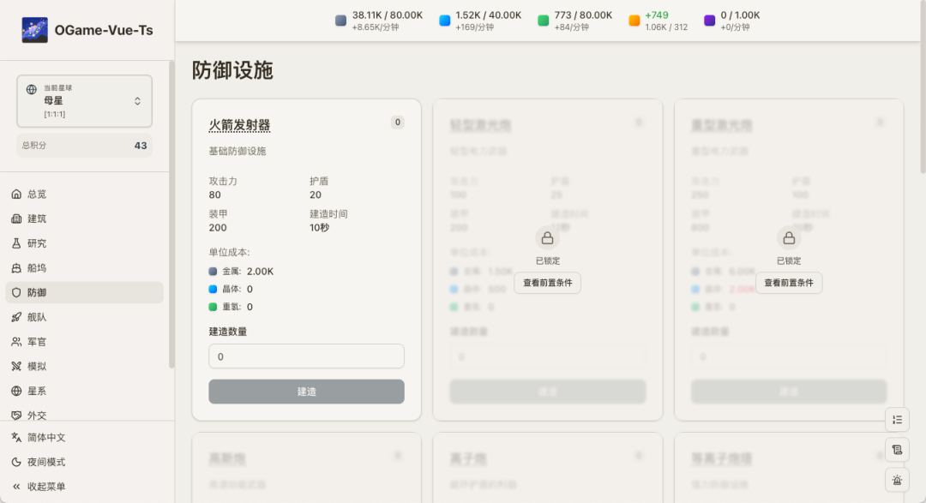Toggle 夜间模式 night mode

(46, 462)
